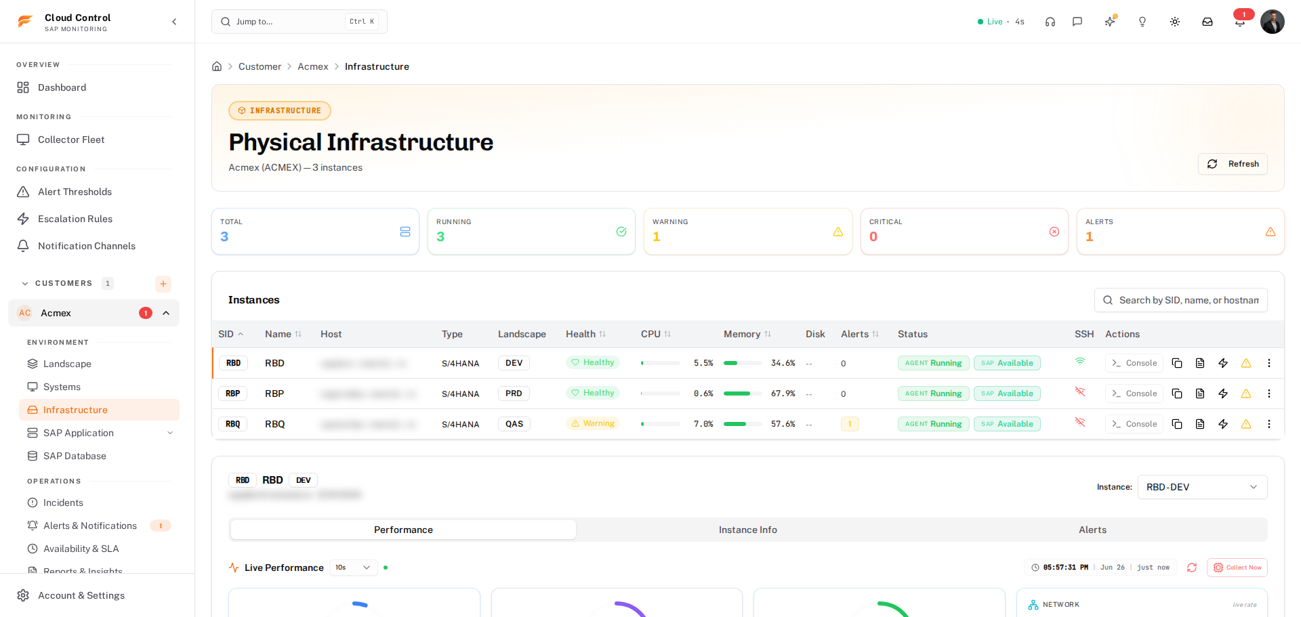This screenshot has height=617, width=1301.
Task: Open Escalation Rules in the sidebar
Action: coord(94,219)
